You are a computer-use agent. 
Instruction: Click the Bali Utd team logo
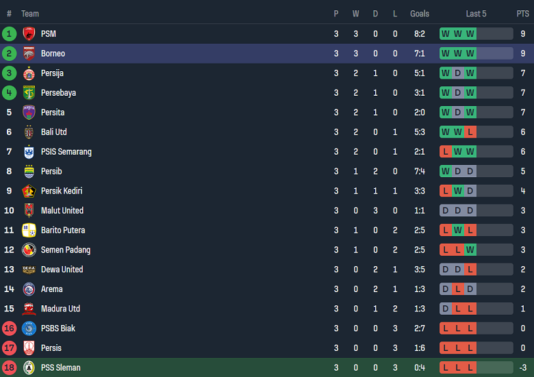tap(29, 132)
